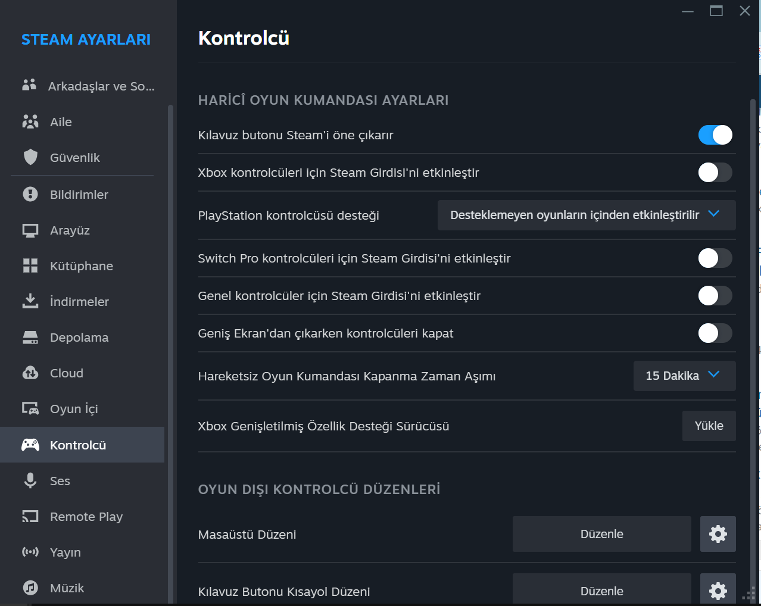Click the Kütüphane grid icon
The width and height of the screenshot is (761, 606).
point(30,265)
